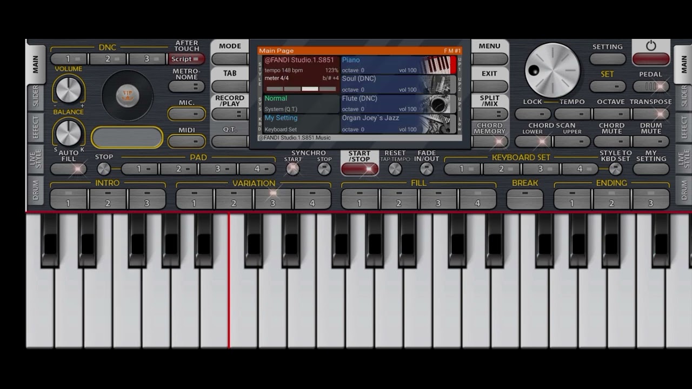Click the Tempo button
Viewport: 692px width, 389px height.
click(x=572, y=114)
